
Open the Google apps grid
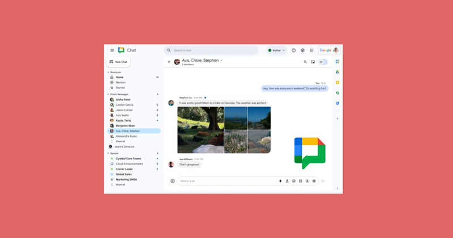pyautogui.click(x=311, y=50)
